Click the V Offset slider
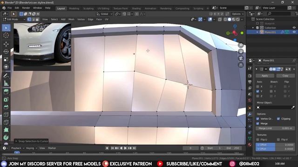 click(275, 149)
